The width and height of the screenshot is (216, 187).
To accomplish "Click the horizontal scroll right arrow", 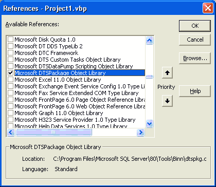I will pos(140,133).
